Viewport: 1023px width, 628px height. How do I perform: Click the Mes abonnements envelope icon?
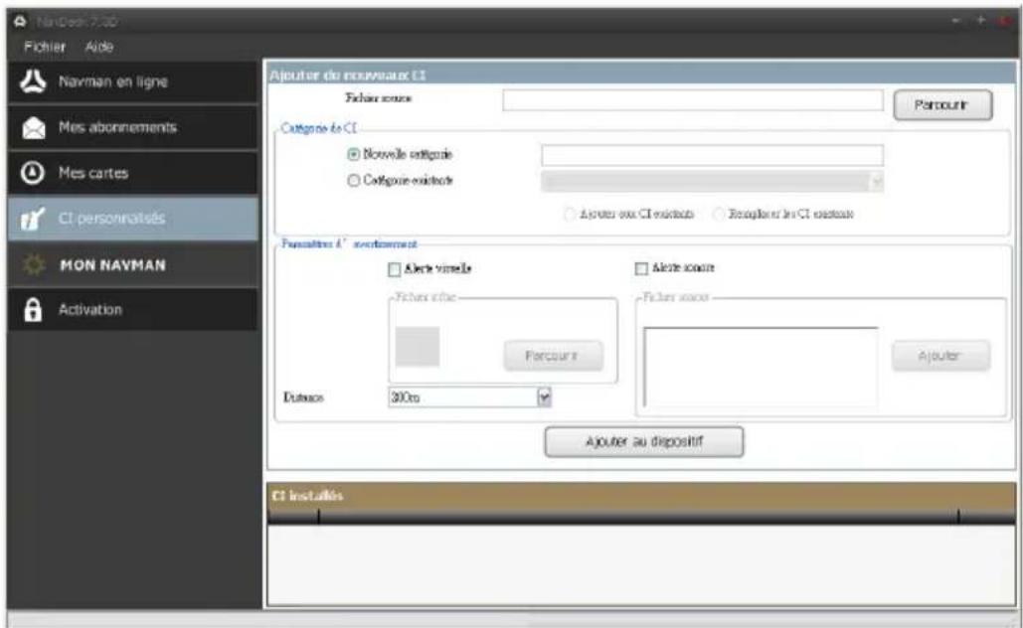coord(33,128)
